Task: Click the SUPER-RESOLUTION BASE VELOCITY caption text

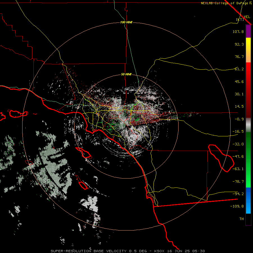Action: [89, 251]
